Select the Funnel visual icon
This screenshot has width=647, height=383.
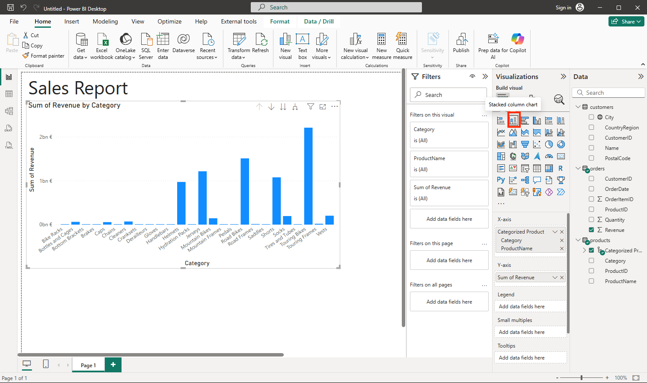[x=525, y=144]
